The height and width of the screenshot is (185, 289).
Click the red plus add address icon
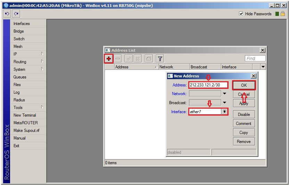109,59
